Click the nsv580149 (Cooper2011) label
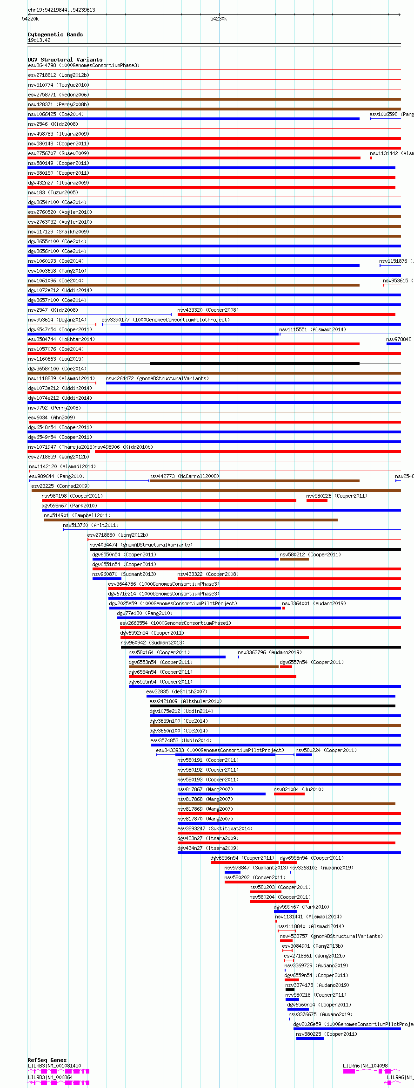 tap(59, 163)
